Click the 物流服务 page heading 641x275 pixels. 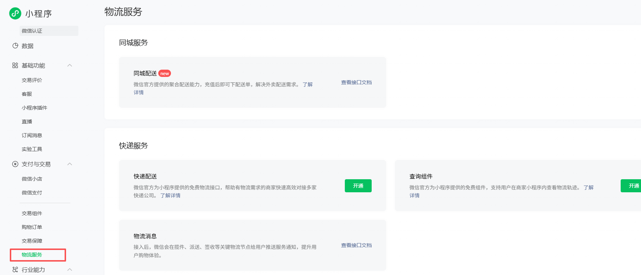123,12
